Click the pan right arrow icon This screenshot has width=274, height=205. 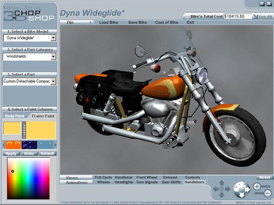pyautogui.click(x=228, y=189)
